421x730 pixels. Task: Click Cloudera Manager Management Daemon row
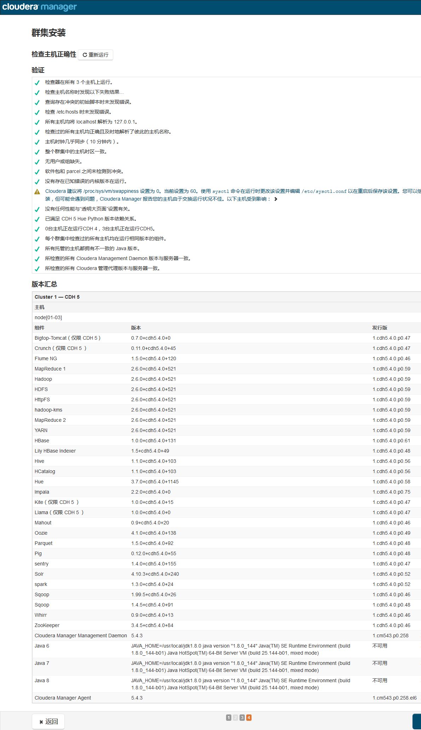tap(226, 636)
